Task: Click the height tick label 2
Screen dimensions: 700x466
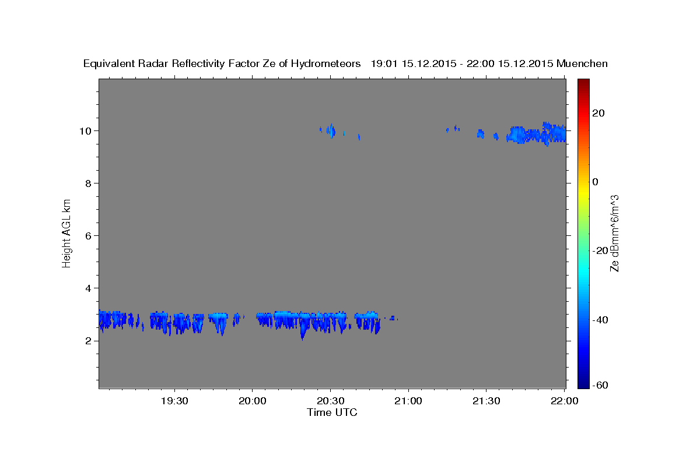Action: pos(87,341)
